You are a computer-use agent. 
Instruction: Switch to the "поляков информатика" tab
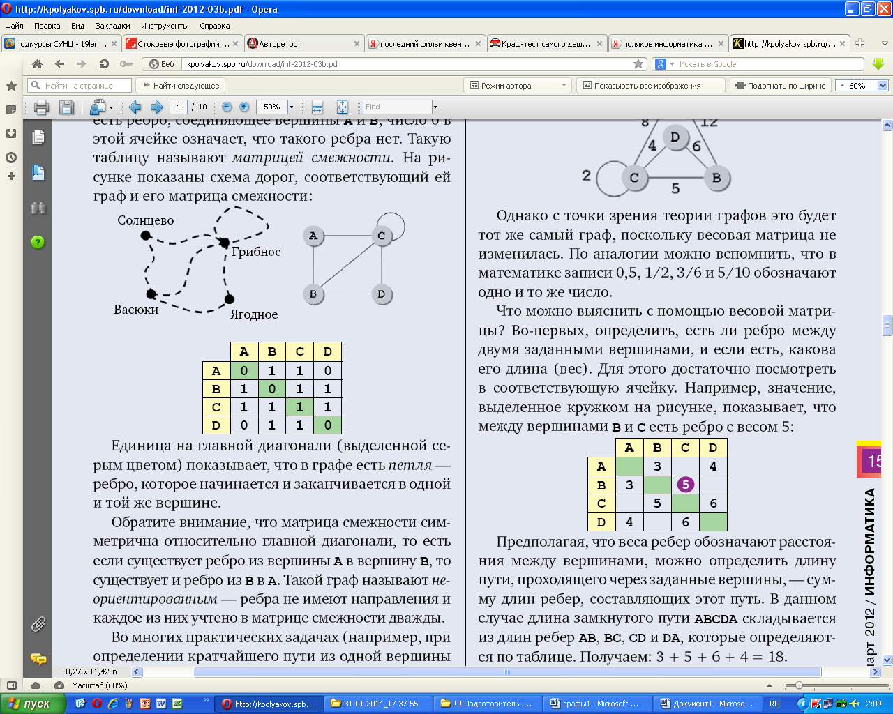coord(668,43)
